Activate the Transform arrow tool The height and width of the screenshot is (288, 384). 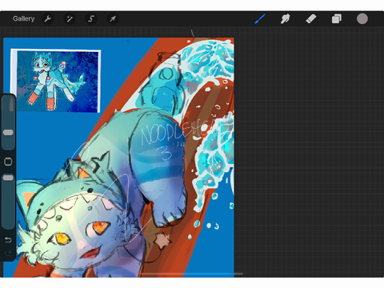coord(113,18)
